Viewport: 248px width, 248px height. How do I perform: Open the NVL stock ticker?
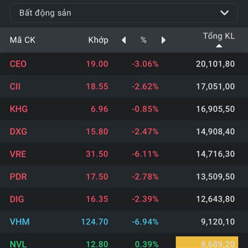coord(18,243)
